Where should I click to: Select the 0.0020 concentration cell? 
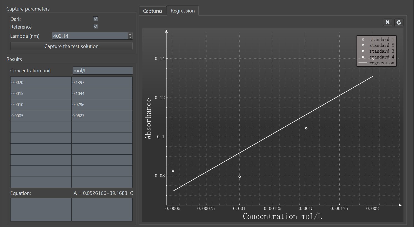pos(41,83)
